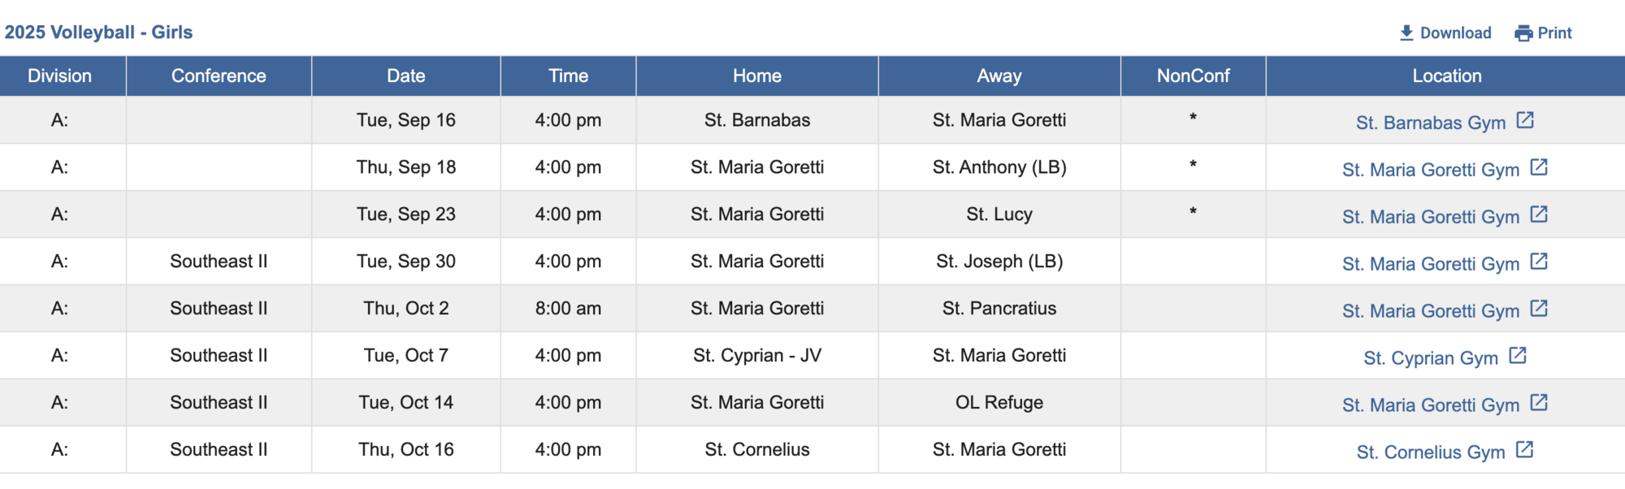1625x489 pixels.
Task: Click the Print printer icon
Action: pyautogui.click(x=1523, y=33)
